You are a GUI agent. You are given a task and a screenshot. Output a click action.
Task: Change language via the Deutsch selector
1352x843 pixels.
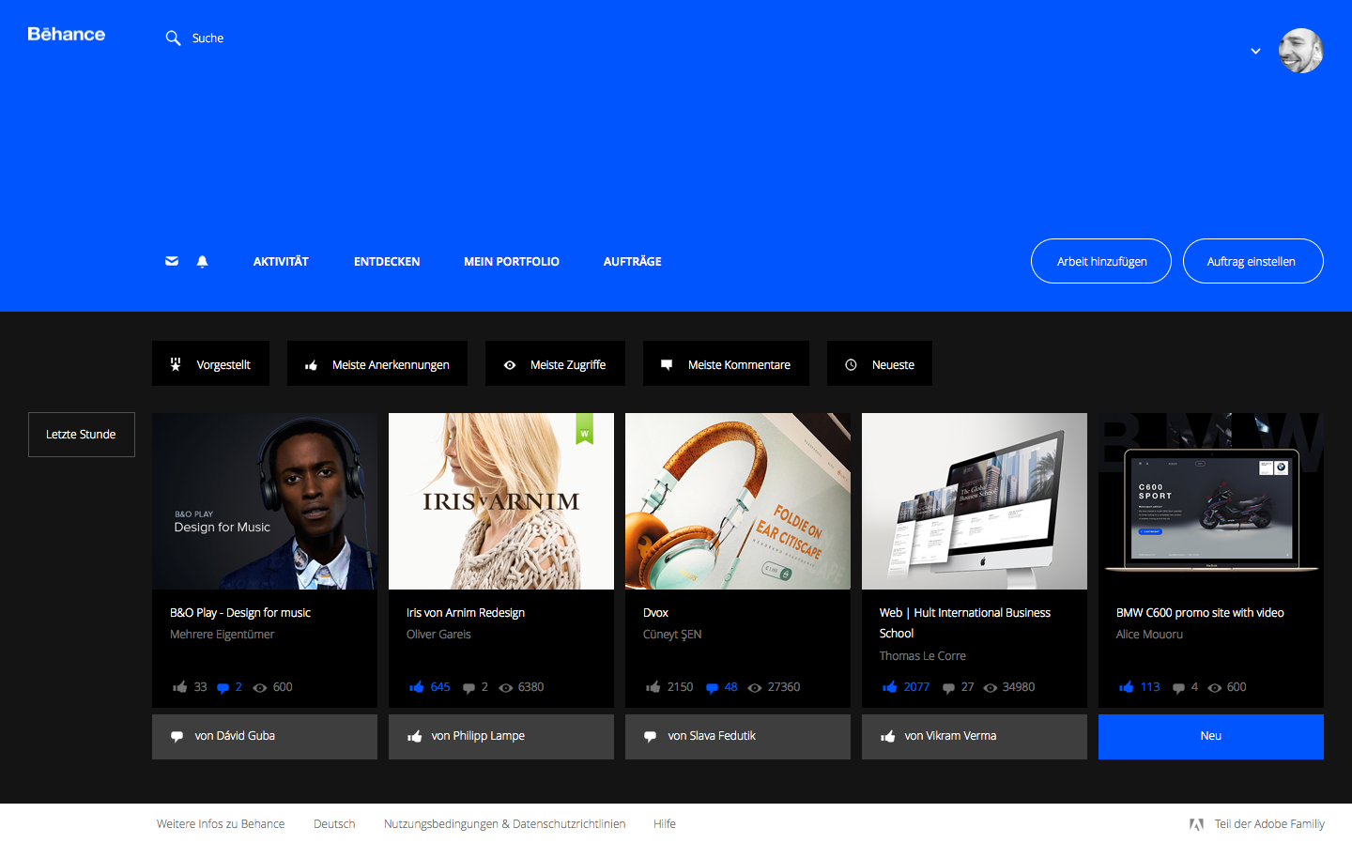point(333,823)
